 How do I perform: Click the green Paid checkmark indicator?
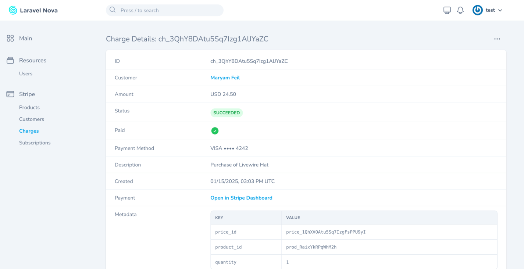[x=215, y=131]
